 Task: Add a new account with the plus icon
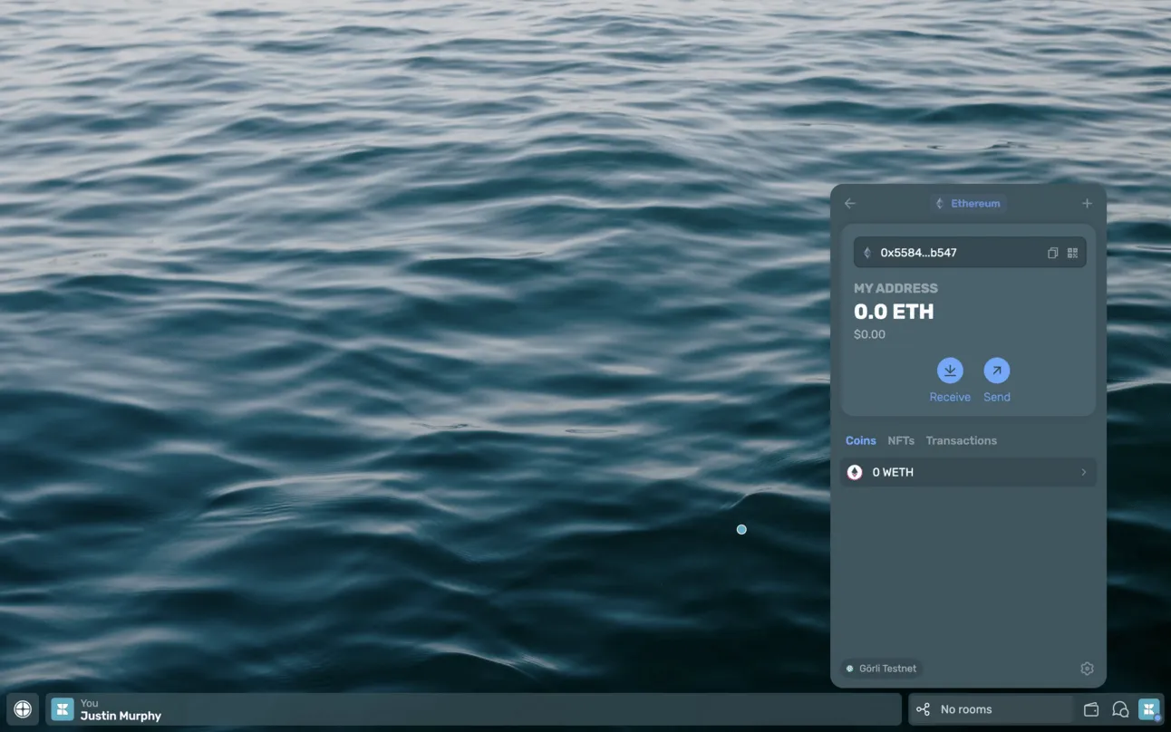tap(1087, 204)
